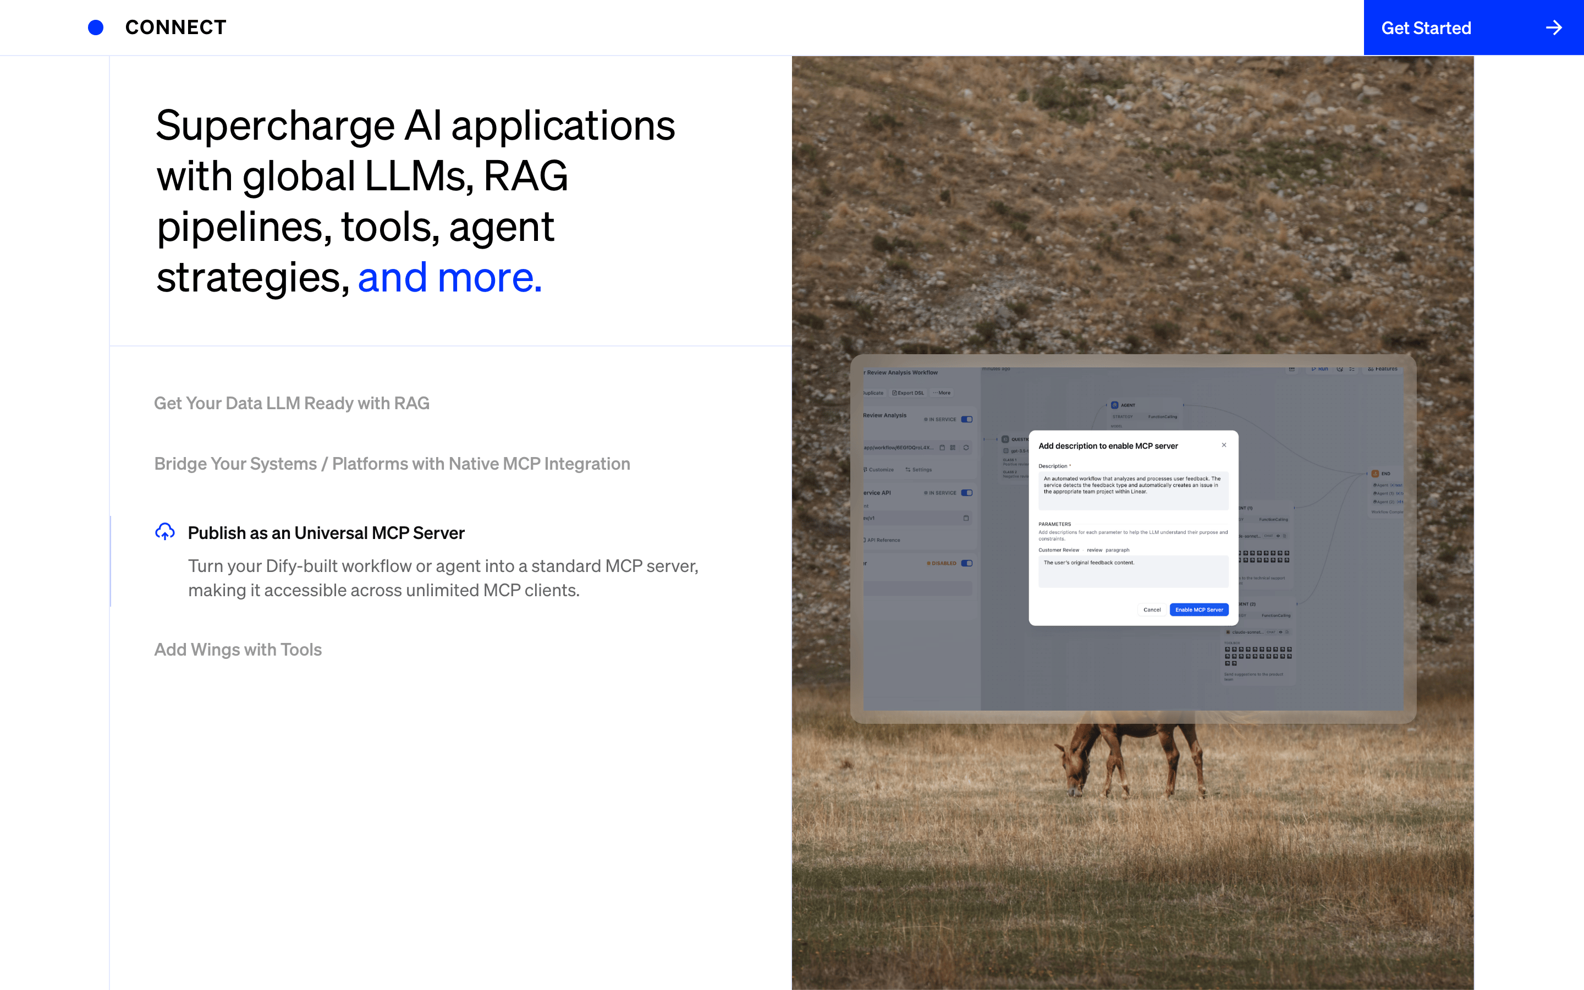Expand Bridge Your Systems with Native MCP Integration

pyautogui.click(x=392, y=464)
